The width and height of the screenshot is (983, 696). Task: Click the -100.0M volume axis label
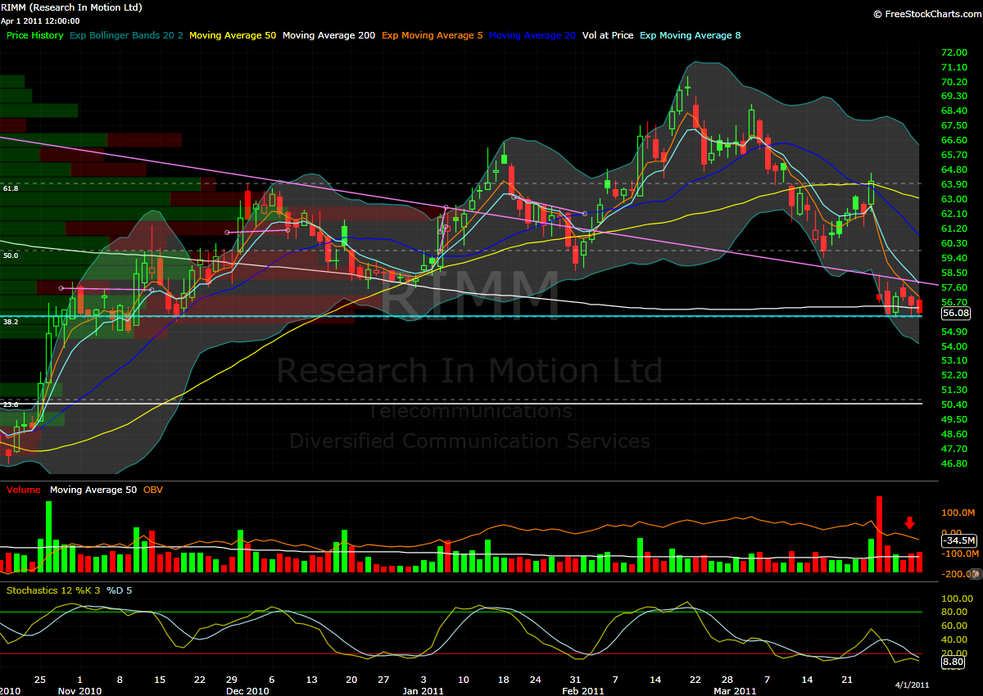(x=960, y=554)
